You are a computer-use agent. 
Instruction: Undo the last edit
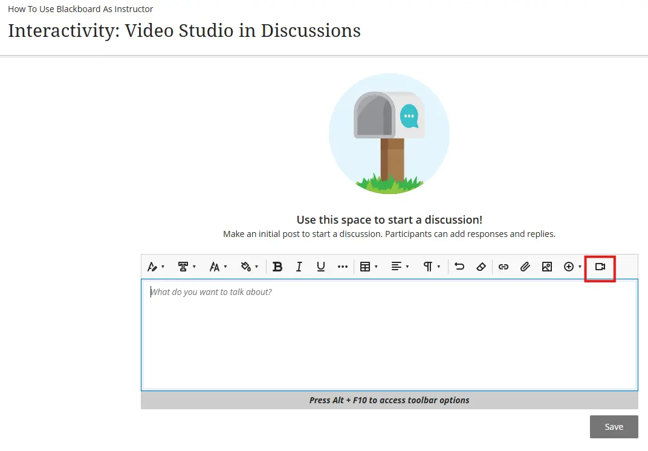459,267
